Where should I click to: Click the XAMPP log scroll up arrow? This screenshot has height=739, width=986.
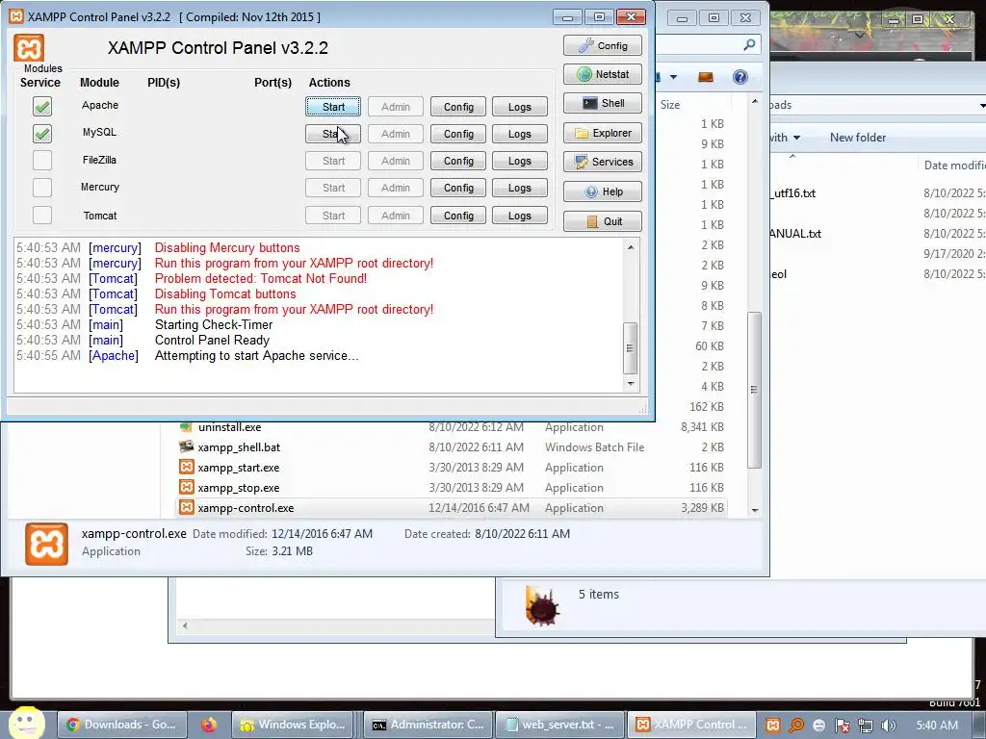click(x=631, y=247)
